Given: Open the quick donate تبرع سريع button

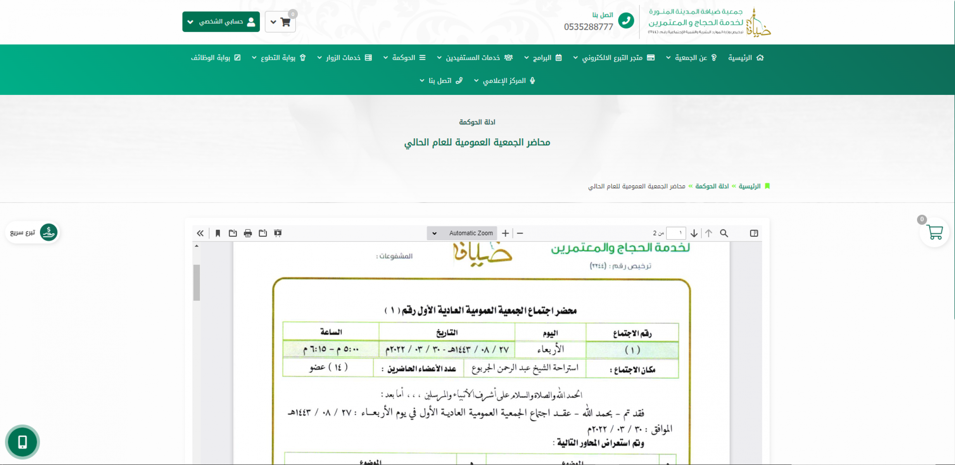Looking at the screenshot, I should click(x=33, y=232).
